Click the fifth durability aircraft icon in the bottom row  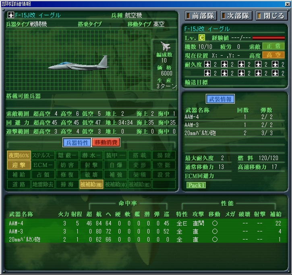pos(275,73)
